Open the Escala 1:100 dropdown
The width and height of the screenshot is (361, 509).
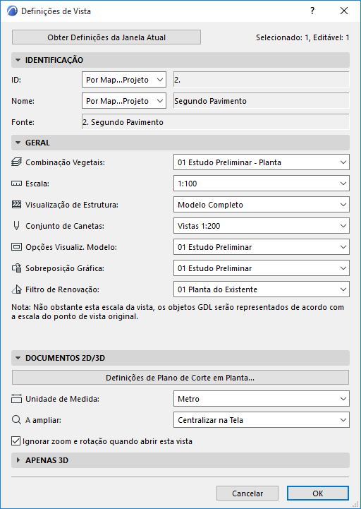(x=262, y=184)
